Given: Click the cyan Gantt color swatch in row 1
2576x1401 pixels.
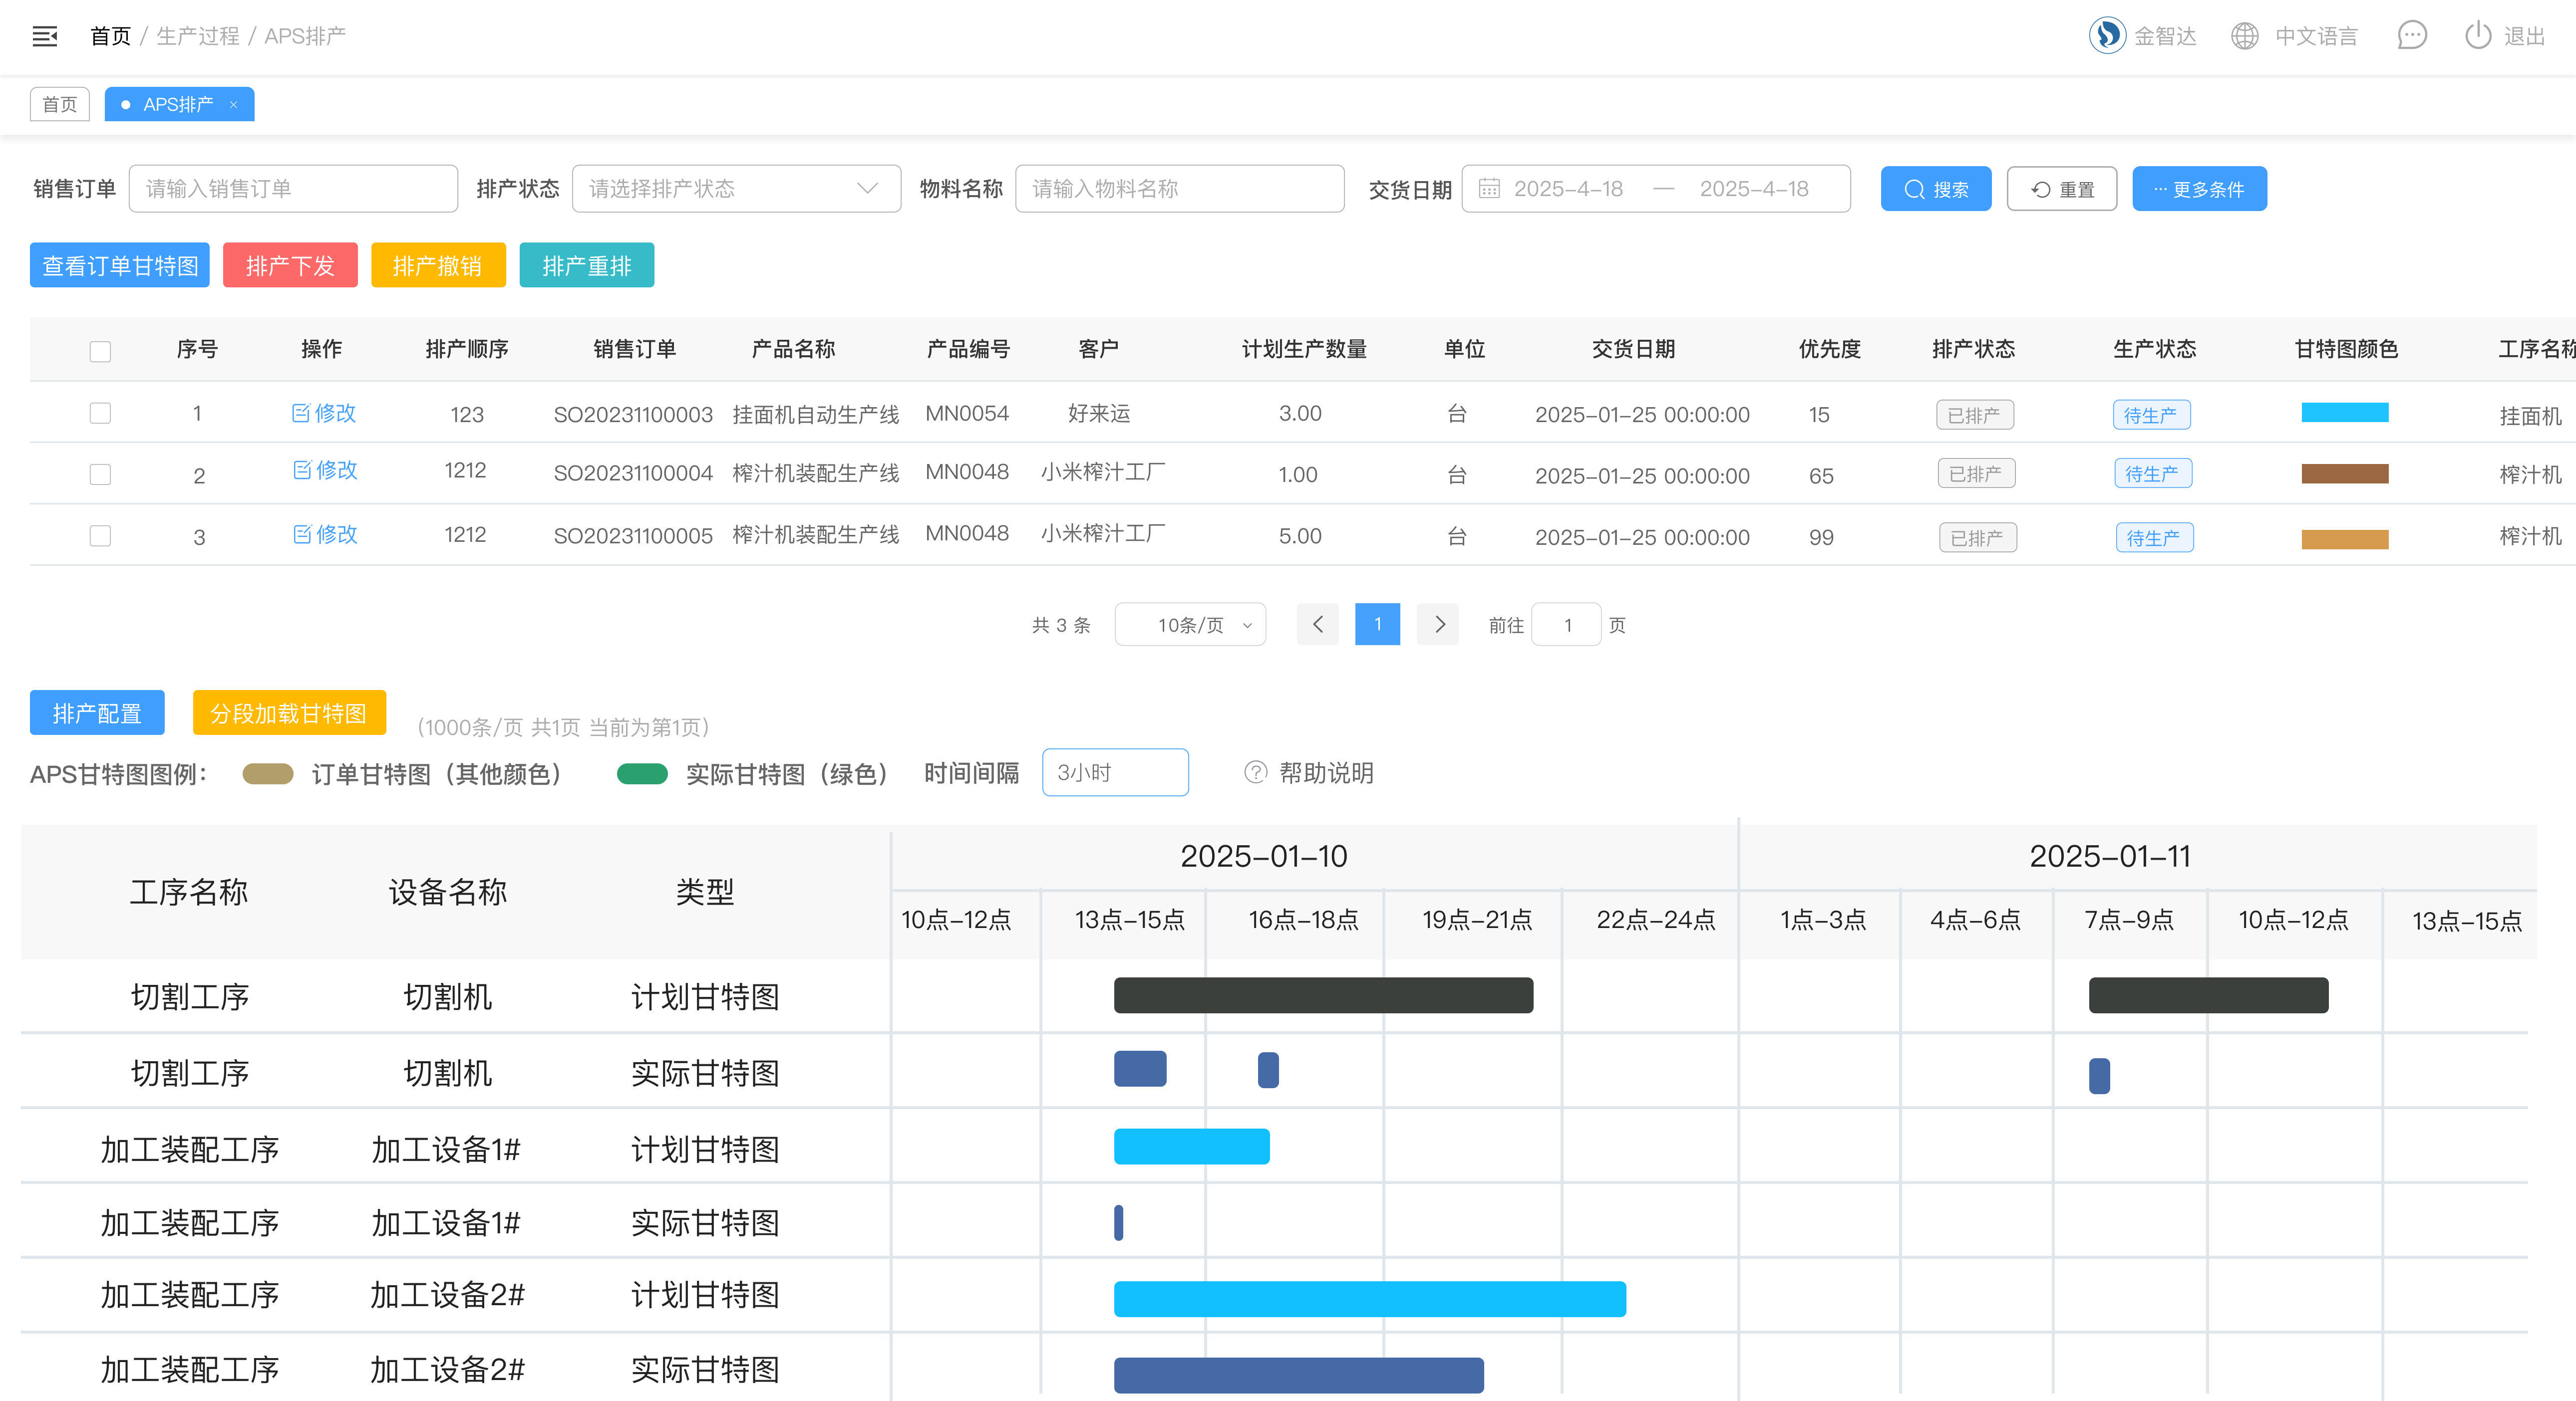Looking at the screenshot, I should pos(2344,413).
